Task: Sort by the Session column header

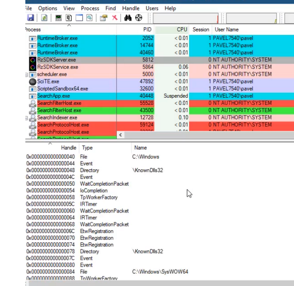Action: [x=201, y=30]
